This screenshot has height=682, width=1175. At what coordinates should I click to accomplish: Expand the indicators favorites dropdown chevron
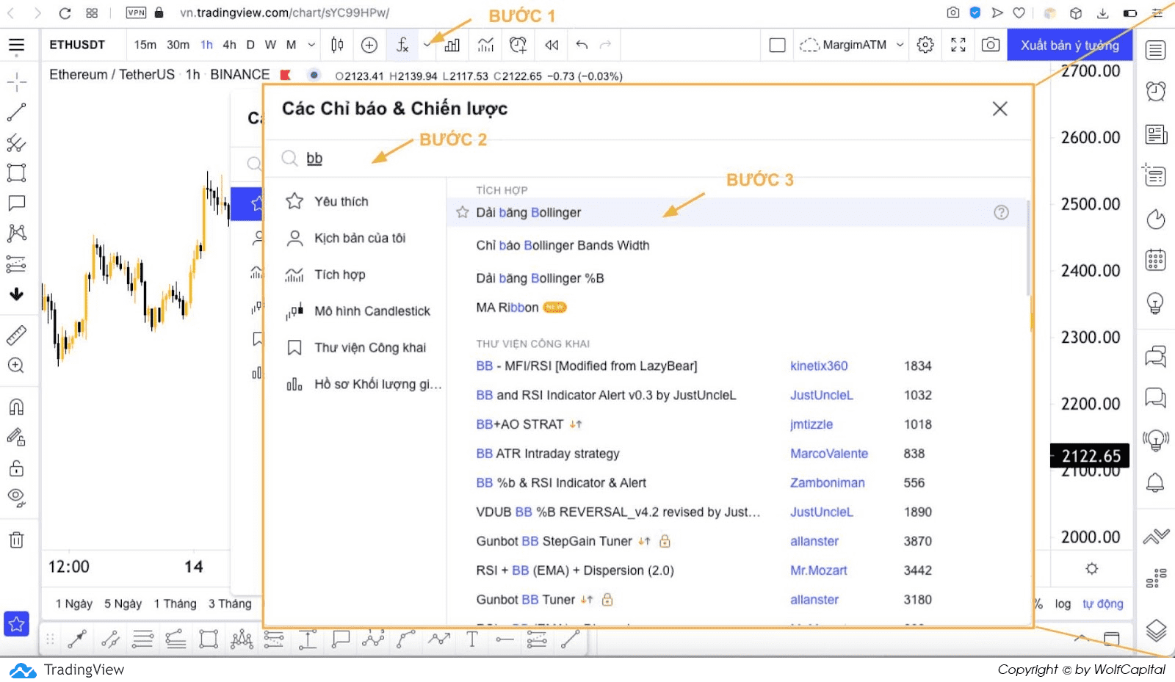click(427, 45)
